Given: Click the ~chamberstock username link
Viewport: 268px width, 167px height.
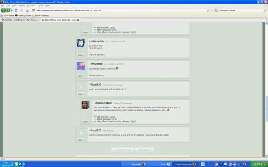Looking at the screenshot, I should click(x=103, y=103).
